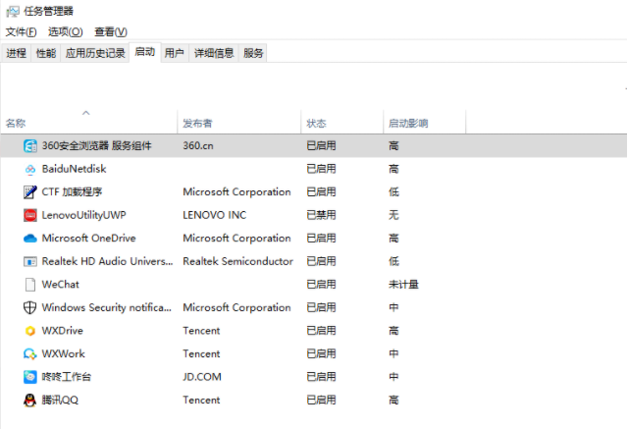The height and width of the screenshot is (429, 628).
Task: Click the 咚咚工作台 icon
Action: click(x=30, y=377)
